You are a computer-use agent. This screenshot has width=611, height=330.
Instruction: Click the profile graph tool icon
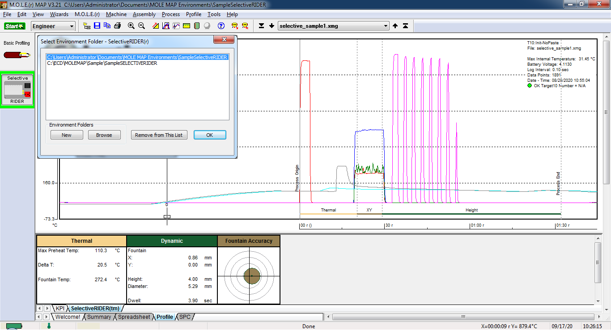pyautogui.click(x=176, y=26)
